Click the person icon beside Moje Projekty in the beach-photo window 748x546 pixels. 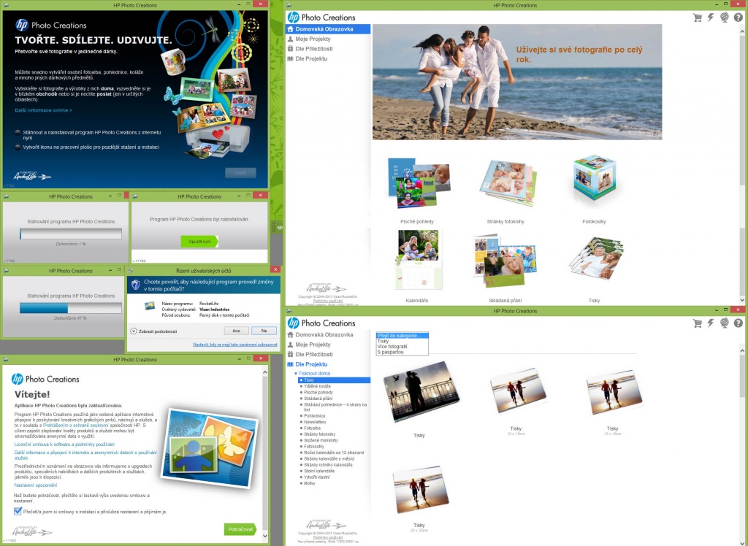[x=290, y=39]
